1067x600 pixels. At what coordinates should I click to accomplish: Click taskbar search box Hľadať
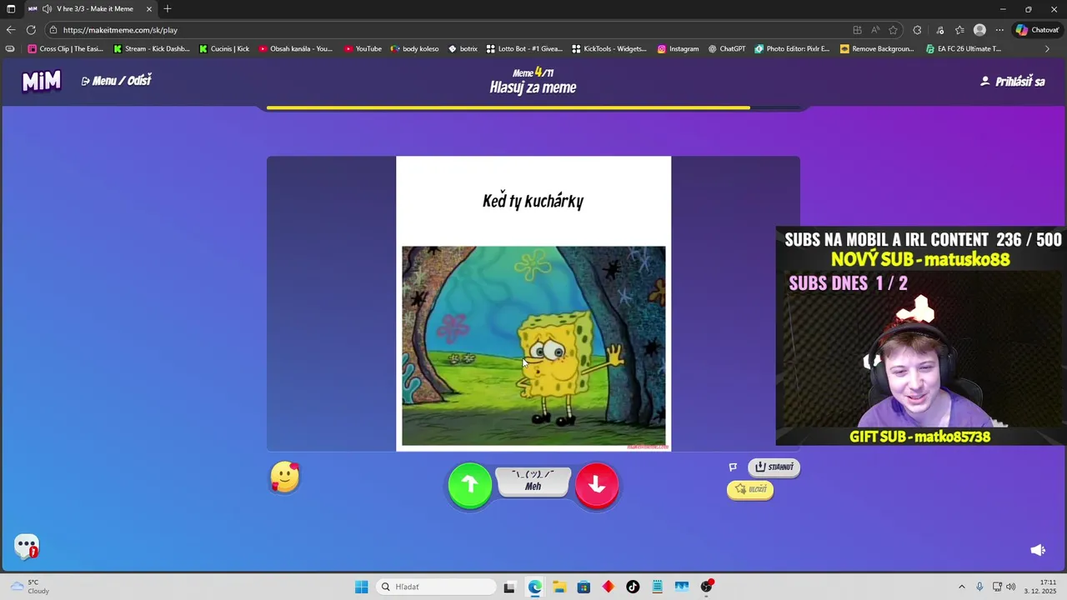click(x=436, y=587)
